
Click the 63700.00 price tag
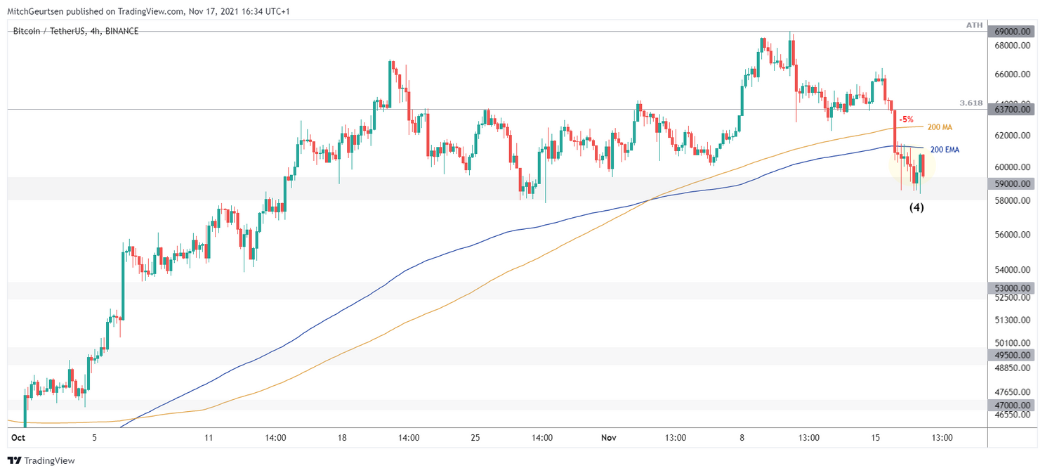pos(1012,110)
